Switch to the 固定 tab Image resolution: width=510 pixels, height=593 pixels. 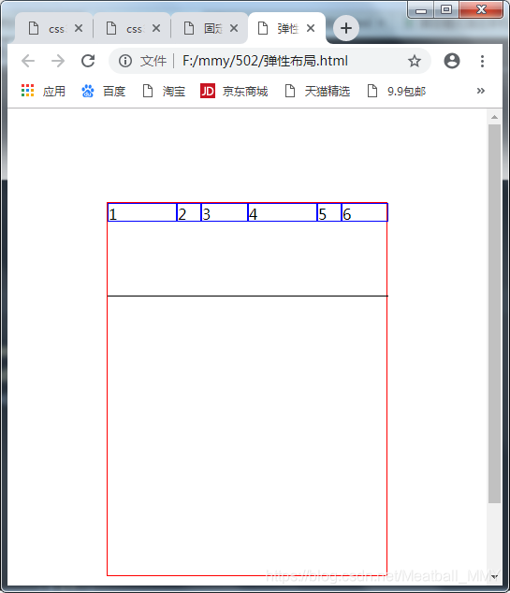click(x=209, y=28)
